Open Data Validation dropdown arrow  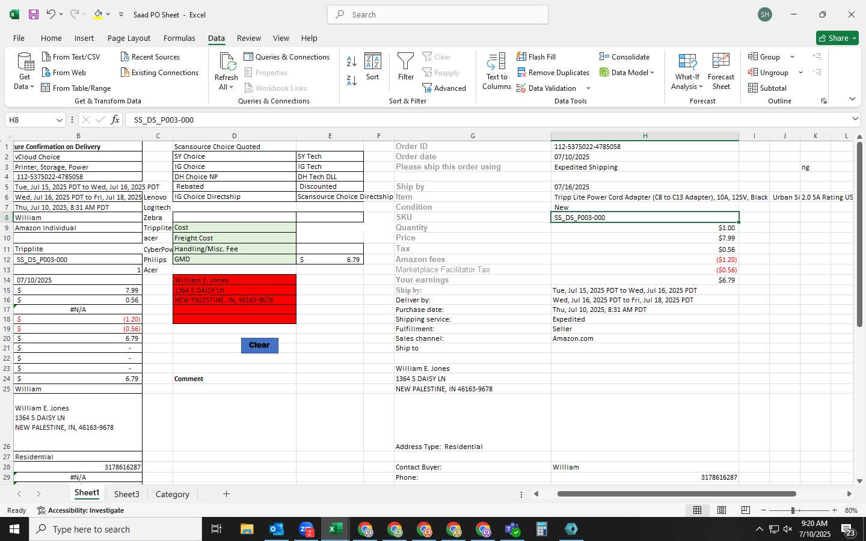coord(588,88)
